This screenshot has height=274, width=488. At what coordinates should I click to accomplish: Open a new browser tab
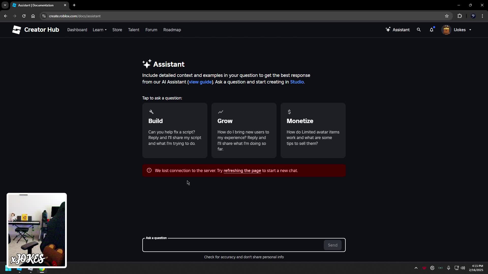click(x=74, y=5)
